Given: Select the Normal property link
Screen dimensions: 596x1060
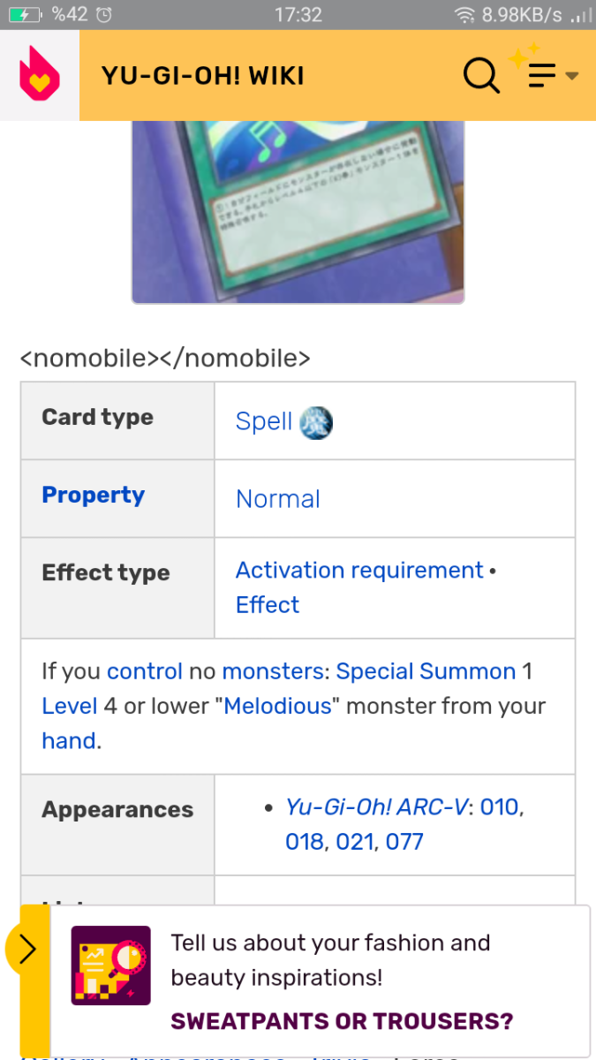Looking at the screenshot, I should 277,499.
